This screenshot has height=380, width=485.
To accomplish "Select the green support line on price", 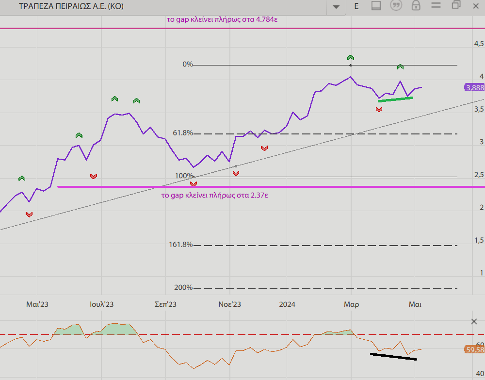I will pyautogui.click(x=395, y=99).
